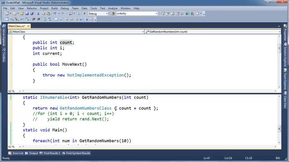Screen dimensions: 289x162
Task: Start debugging with the green play icon
Action: (84, 13)
